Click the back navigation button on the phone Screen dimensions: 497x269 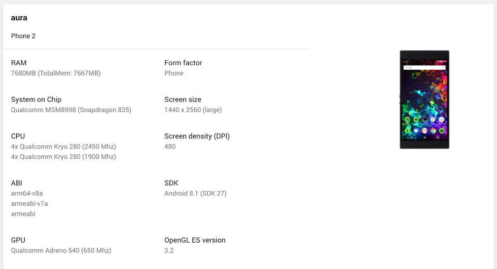pyautogui.click(x=412, y=137)
